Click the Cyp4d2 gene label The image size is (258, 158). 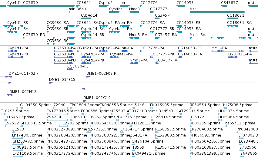click(x=106, y=3)
